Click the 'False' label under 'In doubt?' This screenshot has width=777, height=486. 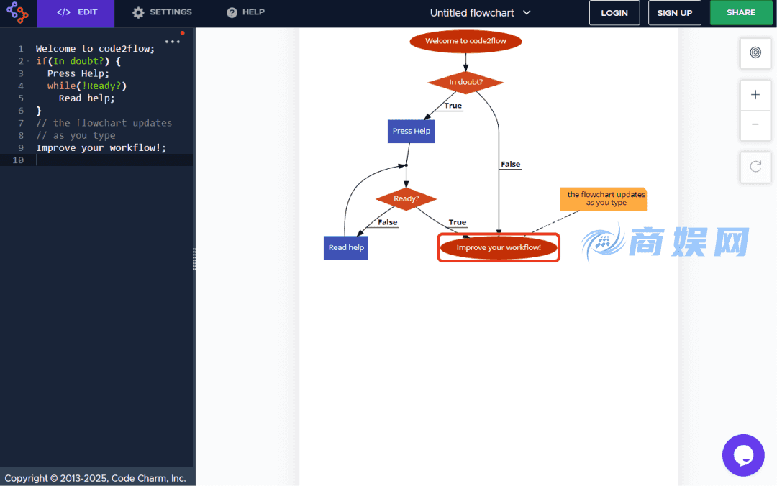coord(510,165)
